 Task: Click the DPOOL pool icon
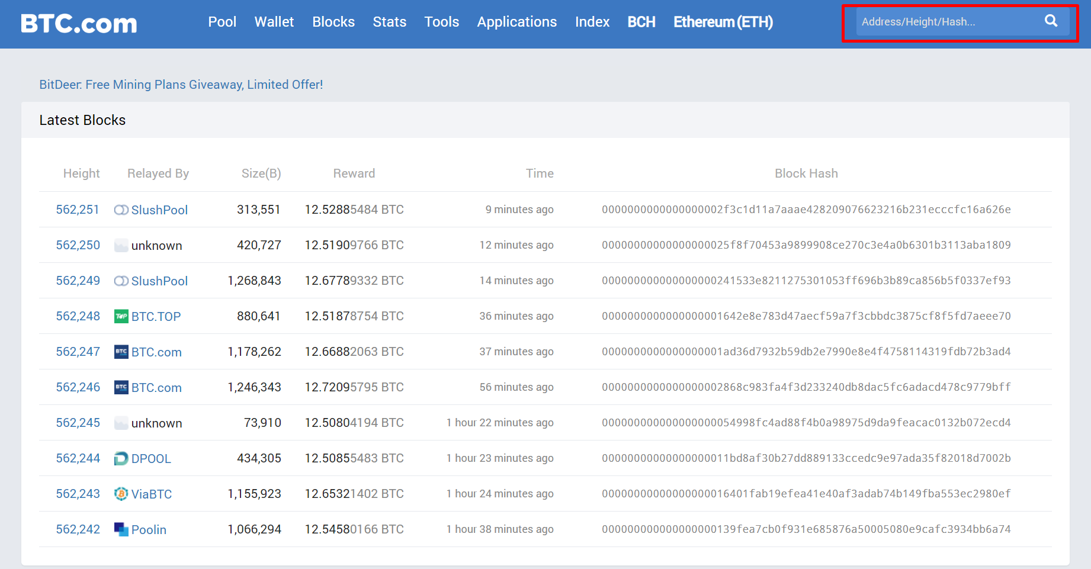click(121, 459)
